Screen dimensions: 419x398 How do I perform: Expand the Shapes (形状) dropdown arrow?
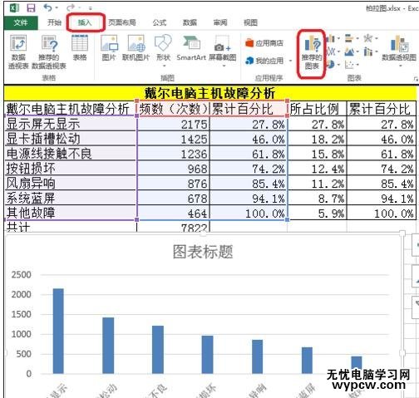(164, 66)
